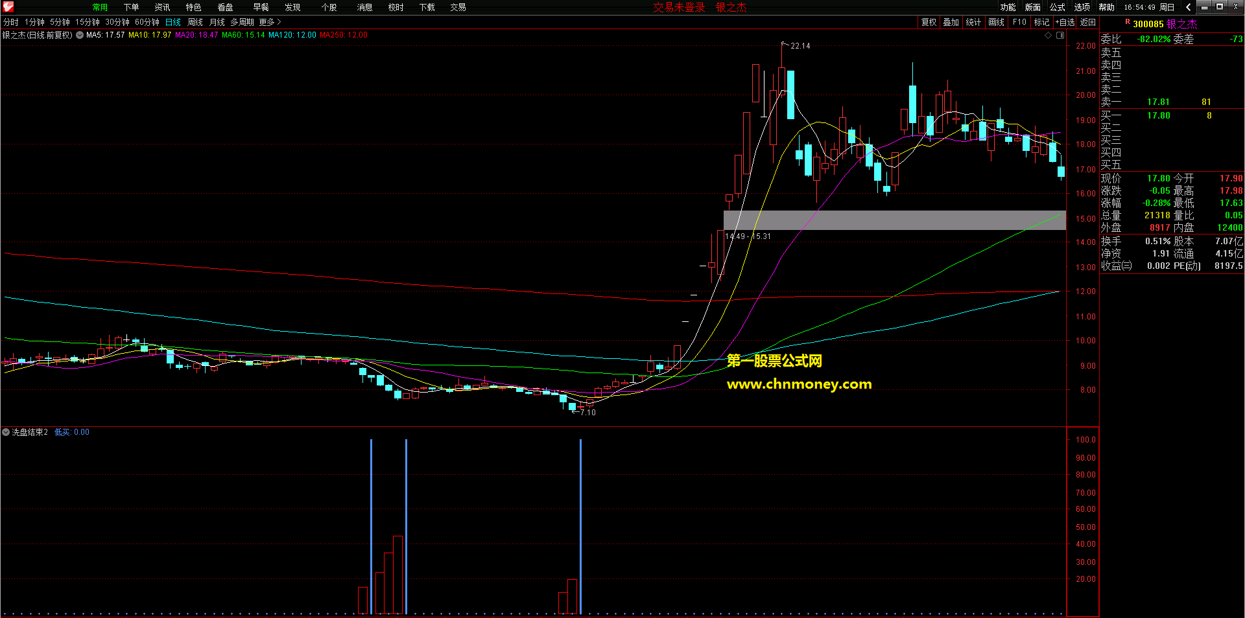Screen dimensions: 1245x618
Task: Open the 帮助 menu
Action: point(1106,7)
